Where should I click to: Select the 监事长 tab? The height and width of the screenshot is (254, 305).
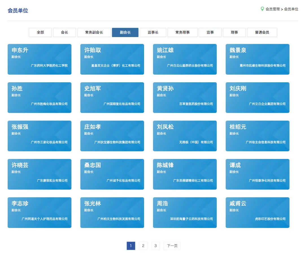153,33
